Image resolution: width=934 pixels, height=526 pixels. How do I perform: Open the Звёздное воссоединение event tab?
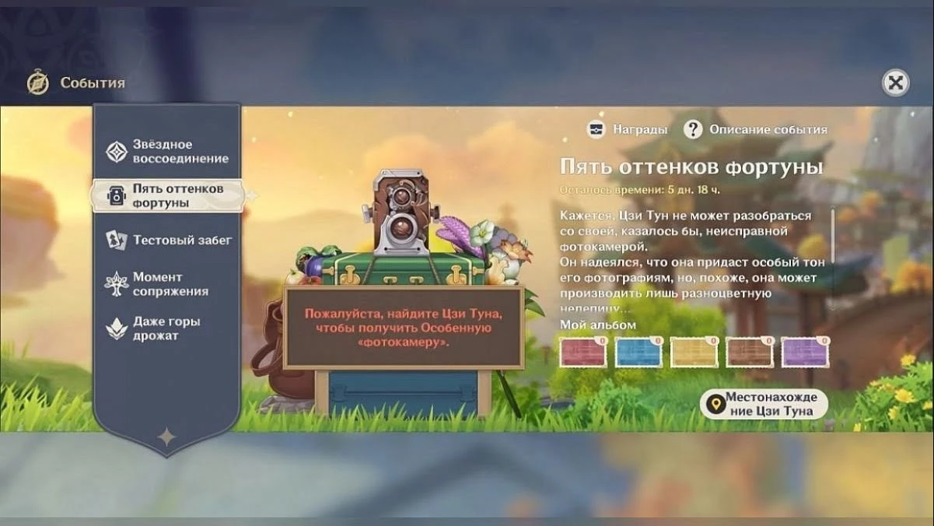pos(180,152)
